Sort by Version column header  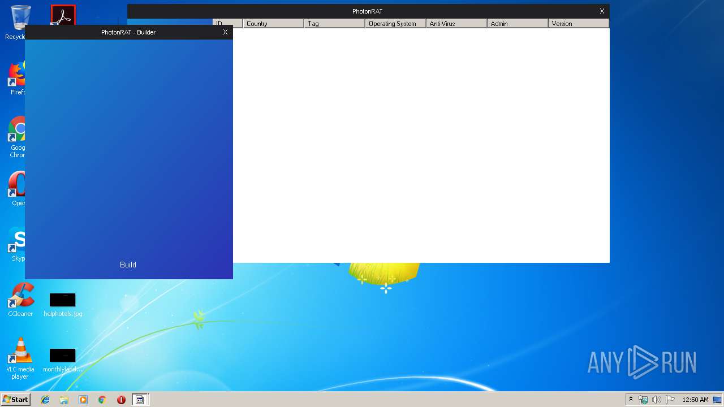578,24
